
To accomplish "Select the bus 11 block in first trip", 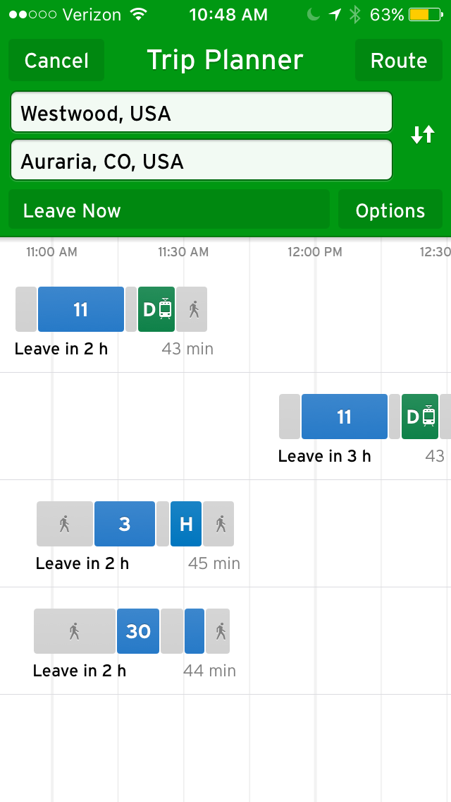I will (81, 309).
